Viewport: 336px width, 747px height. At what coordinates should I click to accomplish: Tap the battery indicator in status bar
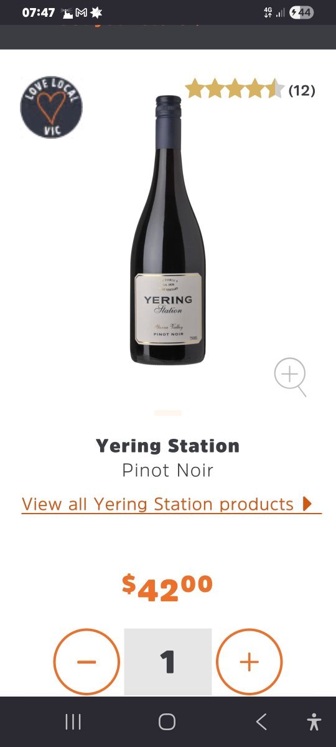302,12
